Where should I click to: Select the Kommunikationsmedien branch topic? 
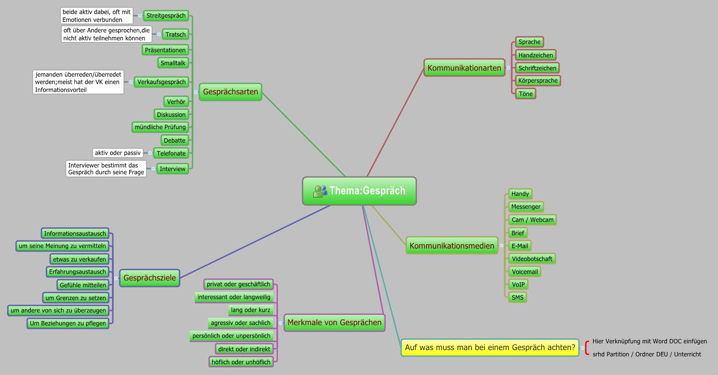(x=452, y=246)
